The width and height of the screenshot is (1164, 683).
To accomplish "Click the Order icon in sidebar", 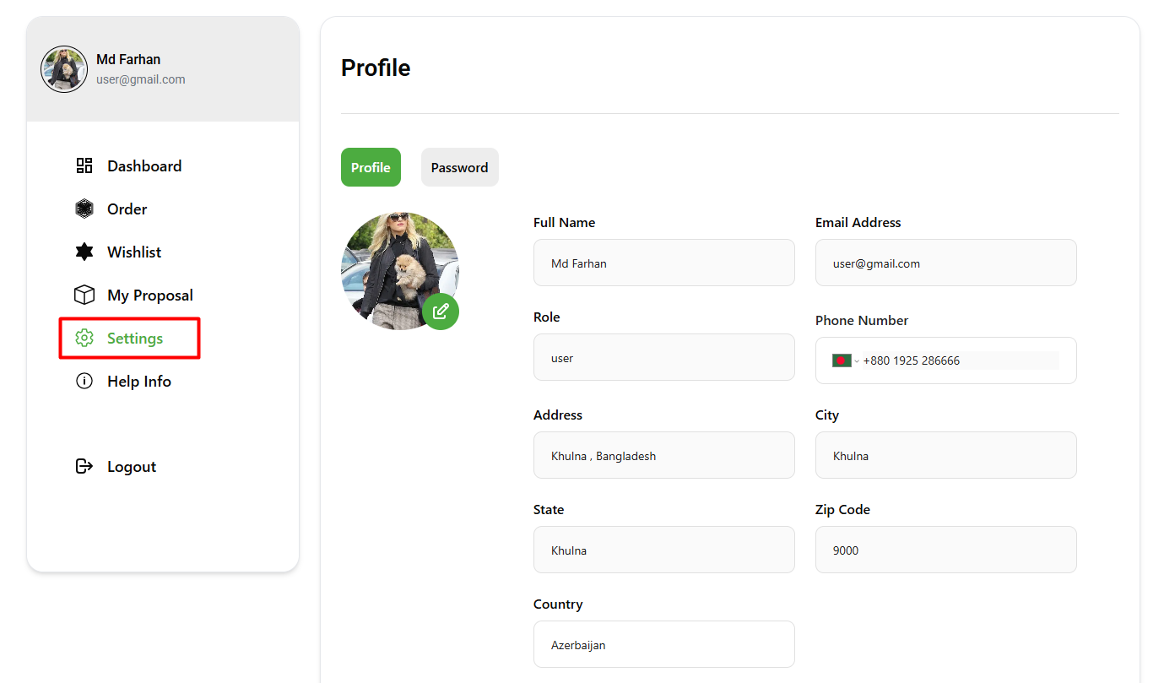I will [84, 209].
